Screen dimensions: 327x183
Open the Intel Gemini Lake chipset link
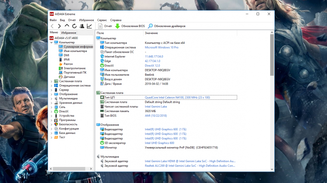(x=156, y=107)
